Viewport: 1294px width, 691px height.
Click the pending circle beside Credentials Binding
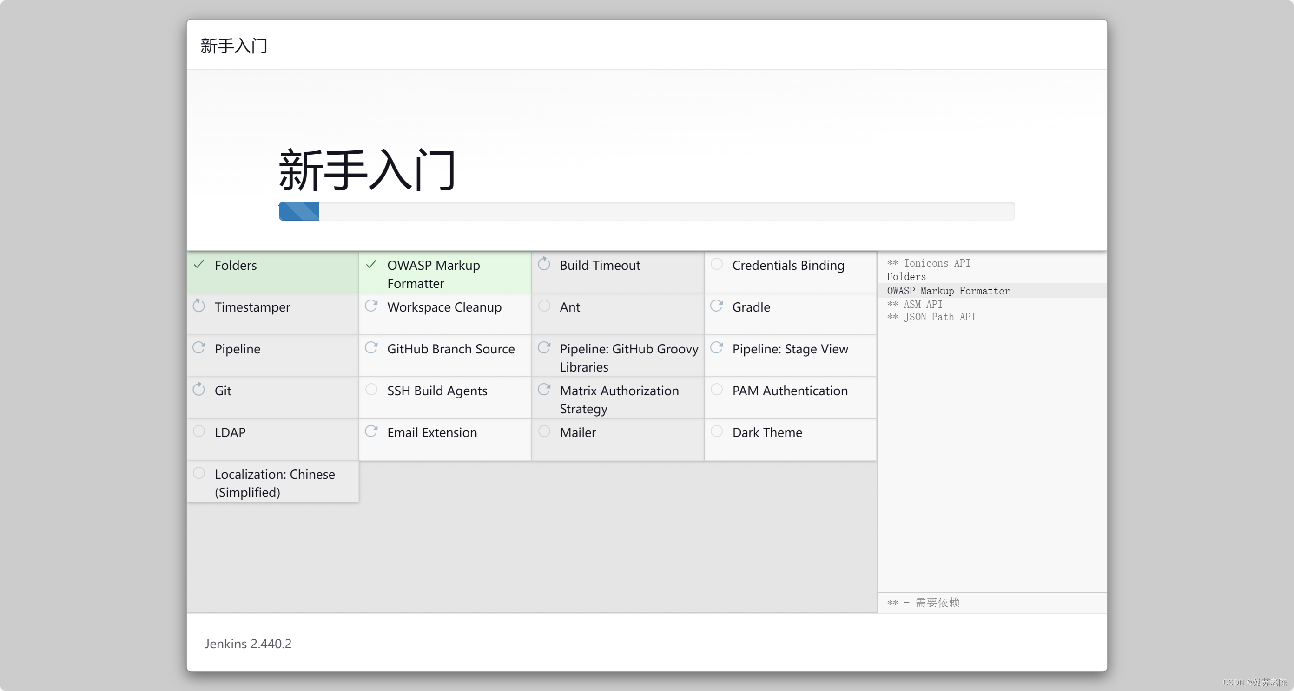[x=717, y=264]
